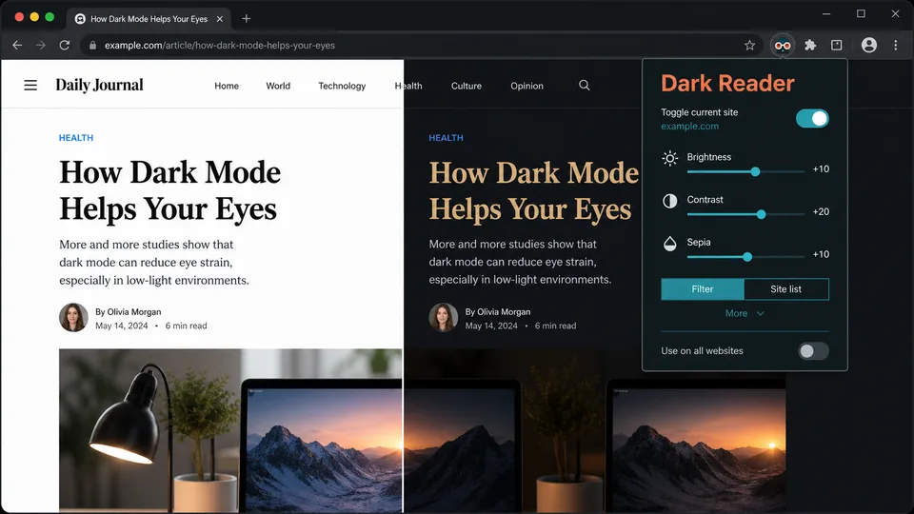
Task: Click the Sepia slider track
Action: click(x=745, y=257)
